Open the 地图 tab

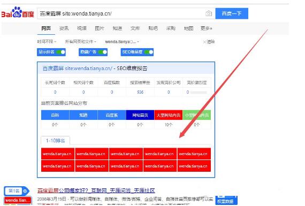[x=188, y=28]
